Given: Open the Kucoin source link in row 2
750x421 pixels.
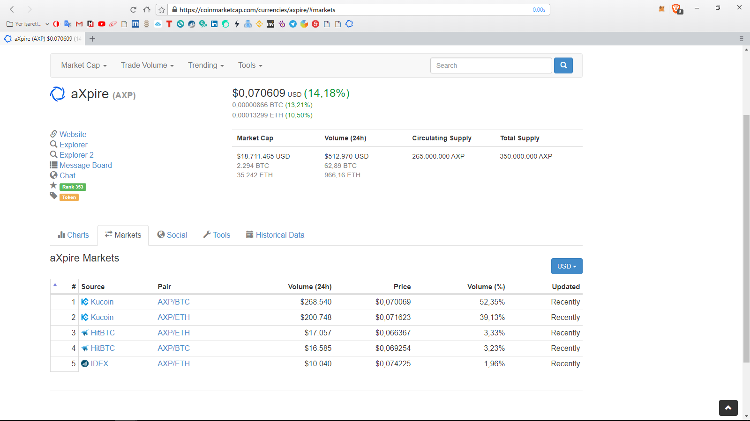Looking at the screenshot, I should click(102, 317).
